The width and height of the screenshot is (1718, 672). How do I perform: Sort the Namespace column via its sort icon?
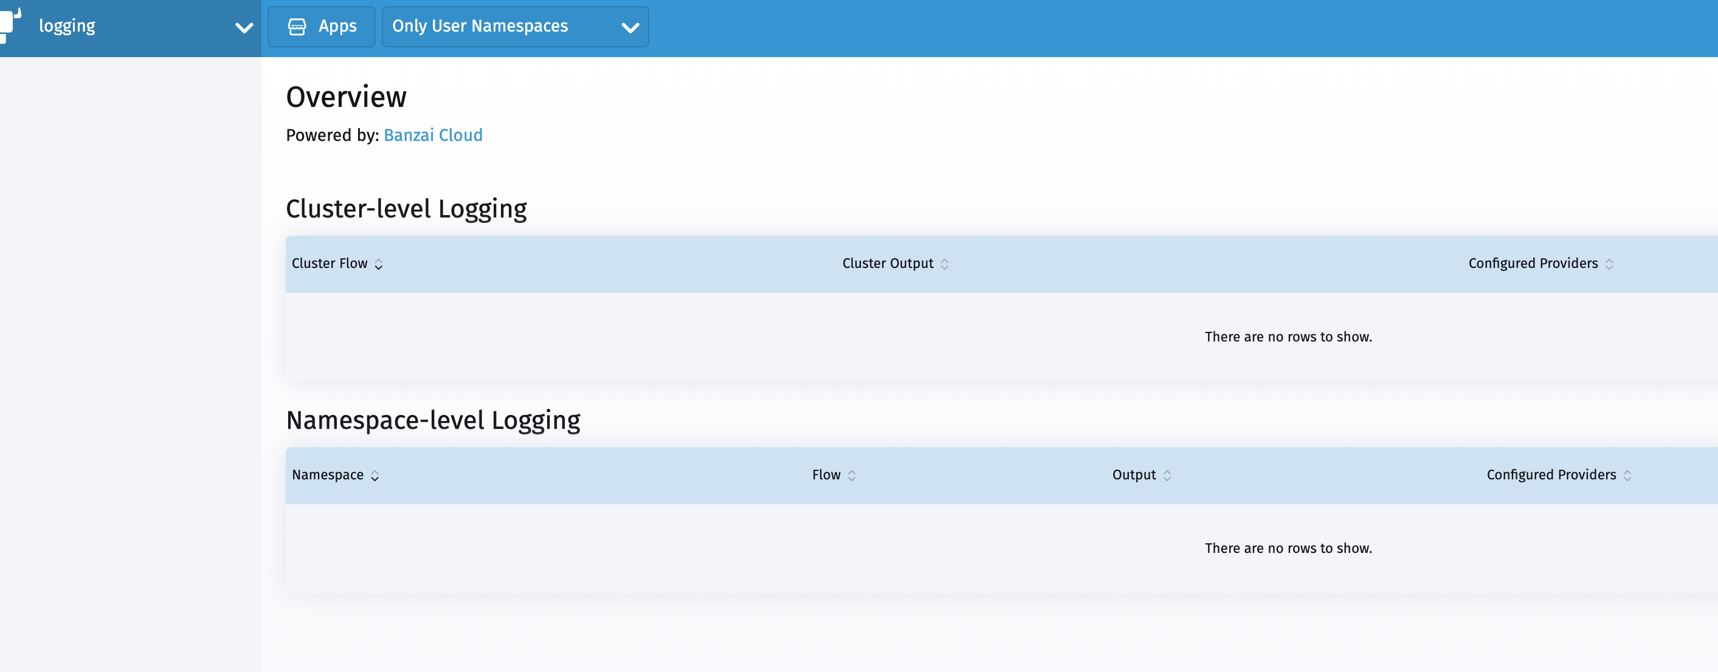click(376, 475)
